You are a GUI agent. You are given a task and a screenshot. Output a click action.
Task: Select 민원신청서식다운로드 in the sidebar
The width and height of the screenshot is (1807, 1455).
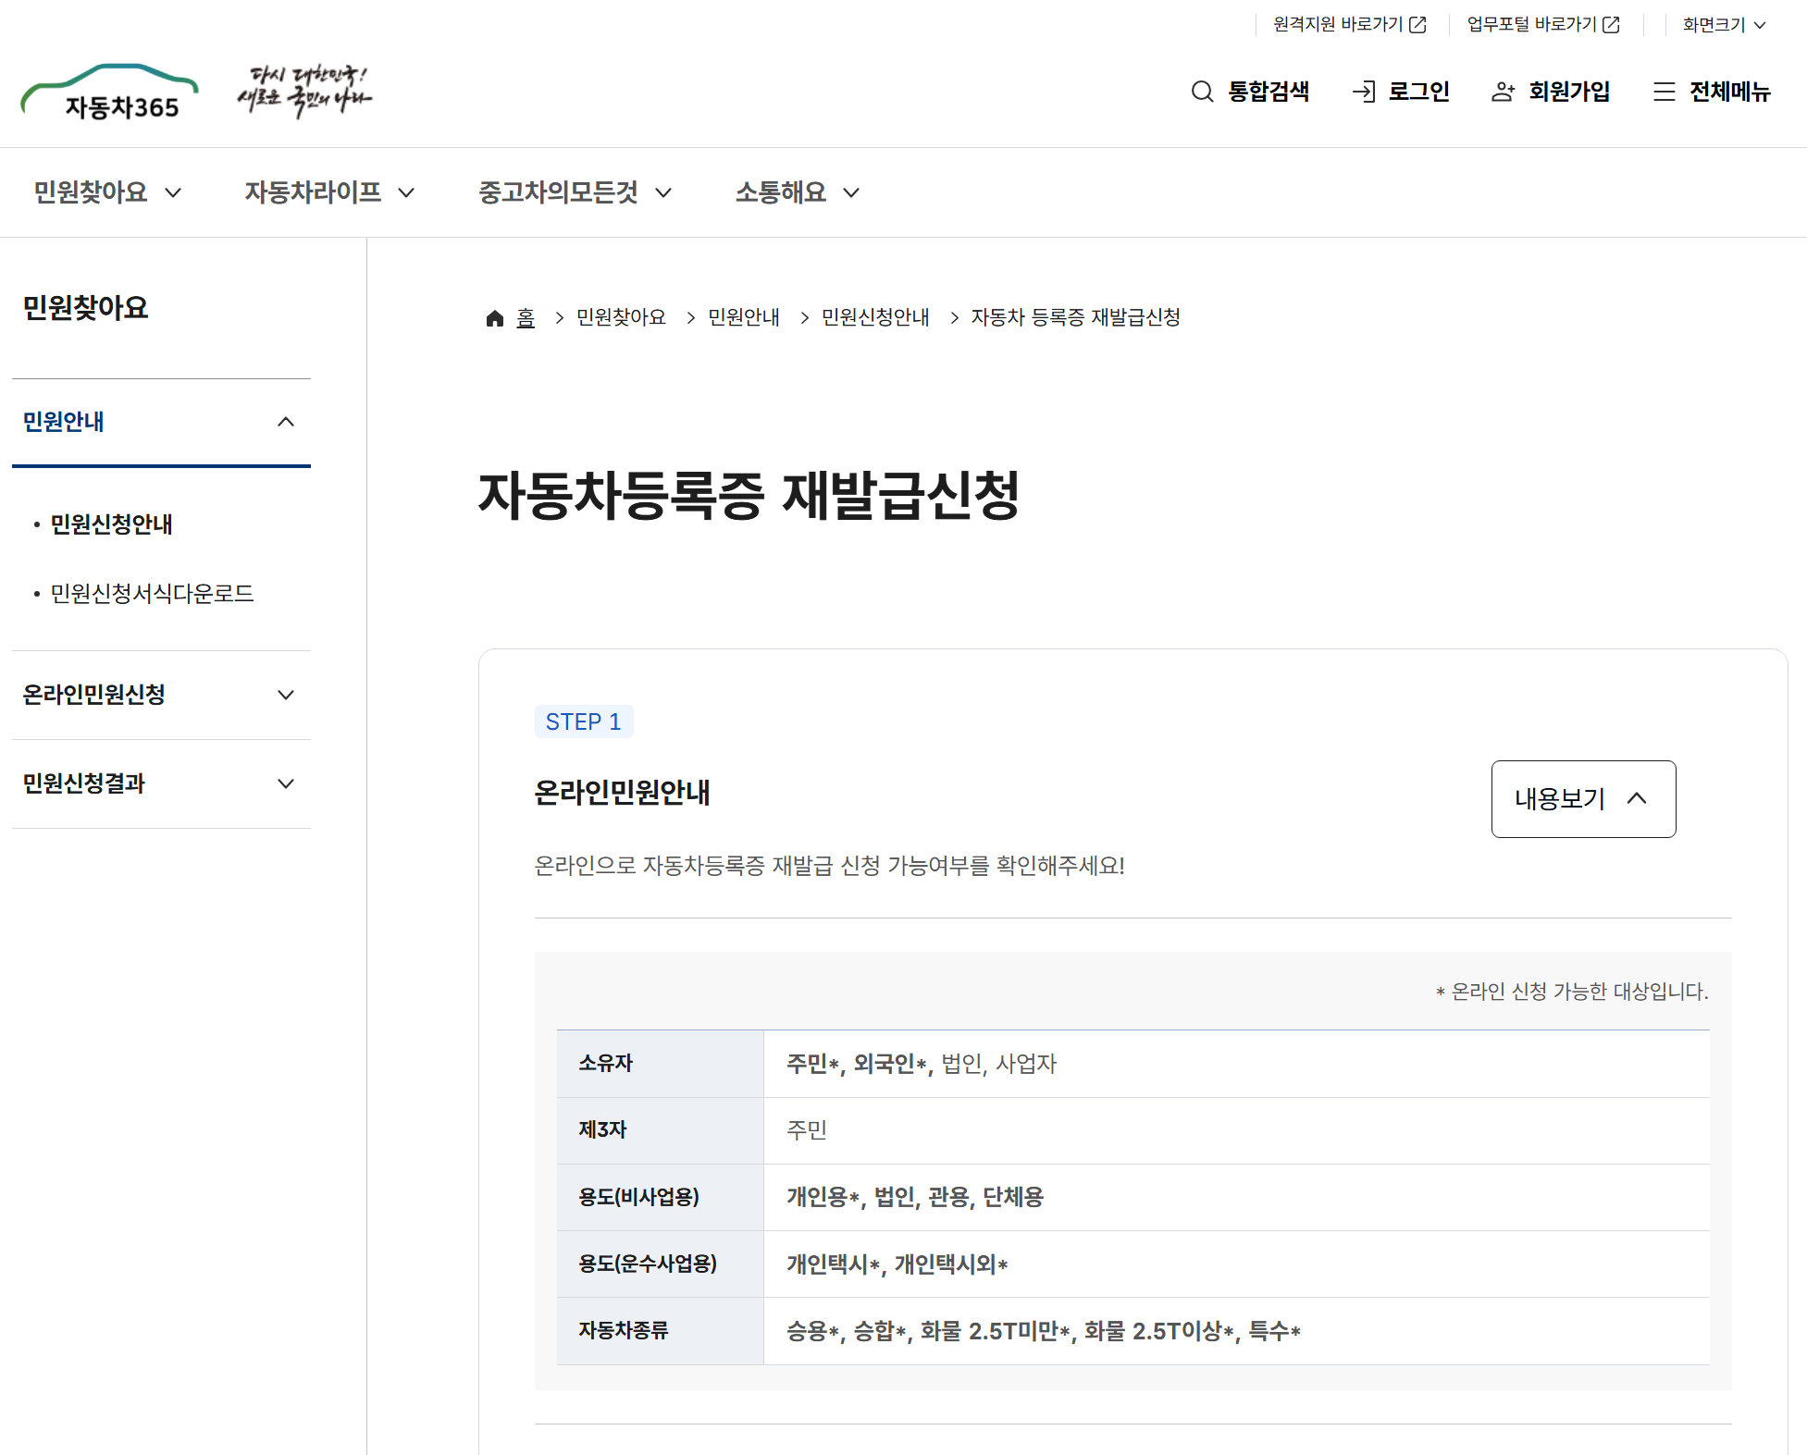click(x=152, y=594)
